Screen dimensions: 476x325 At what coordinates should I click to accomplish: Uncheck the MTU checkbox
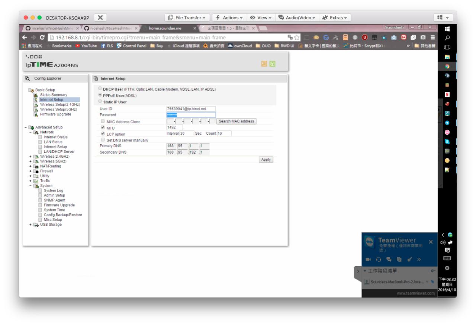(x=103, y=128)
